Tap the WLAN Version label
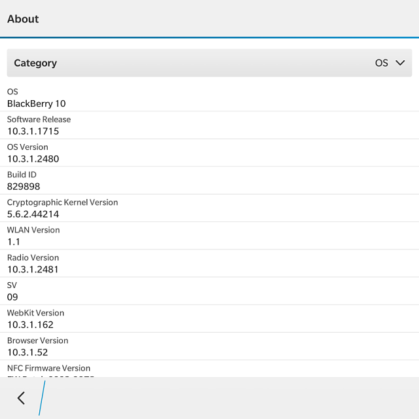 [33, 230]
